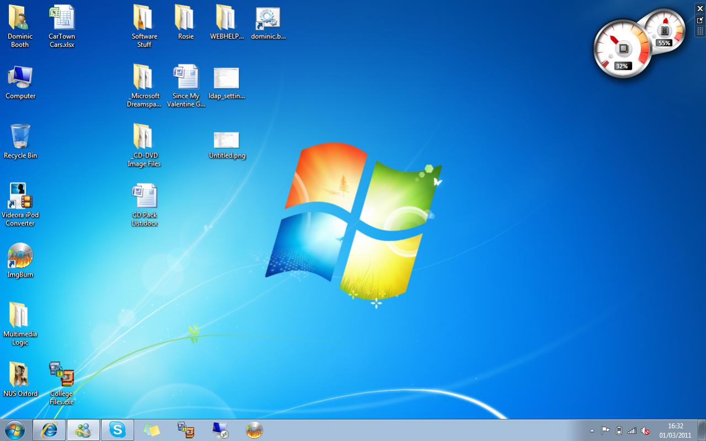Click the muted volume speaker icon
This screenshot has height=441, width=706.
[645, 431]
